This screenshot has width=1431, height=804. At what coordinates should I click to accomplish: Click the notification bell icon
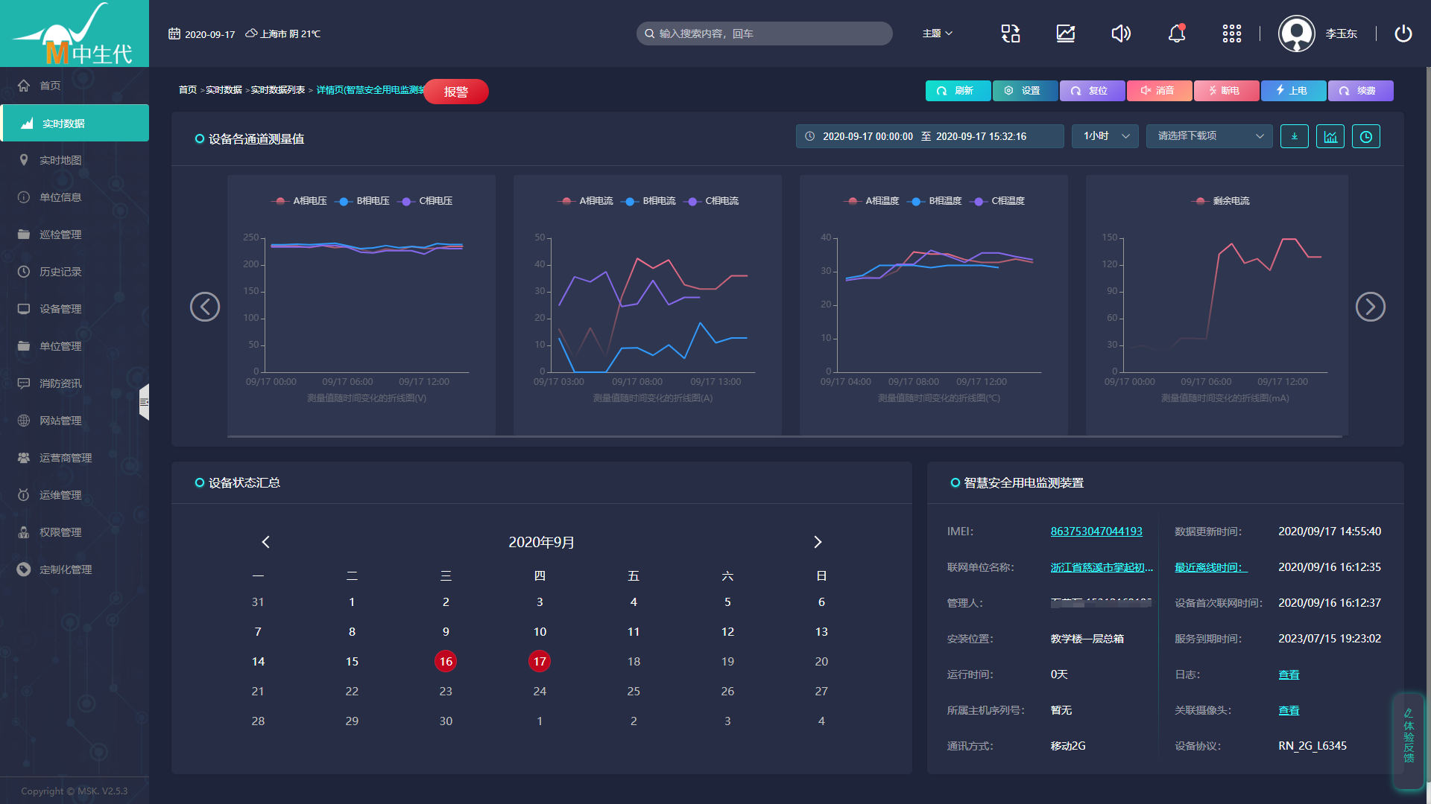click(1176, 33)
